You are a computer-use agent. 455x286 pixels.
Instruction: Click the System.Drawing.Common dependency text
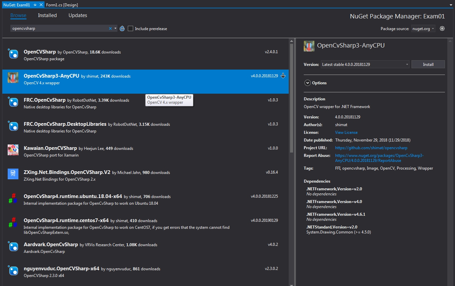tap(339, 232)
